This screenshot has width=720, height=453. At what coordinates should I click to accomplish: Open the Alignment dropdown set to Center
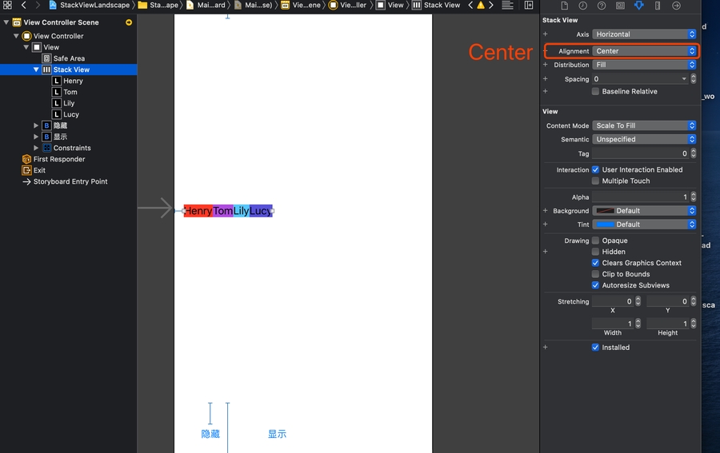point(645,51)
